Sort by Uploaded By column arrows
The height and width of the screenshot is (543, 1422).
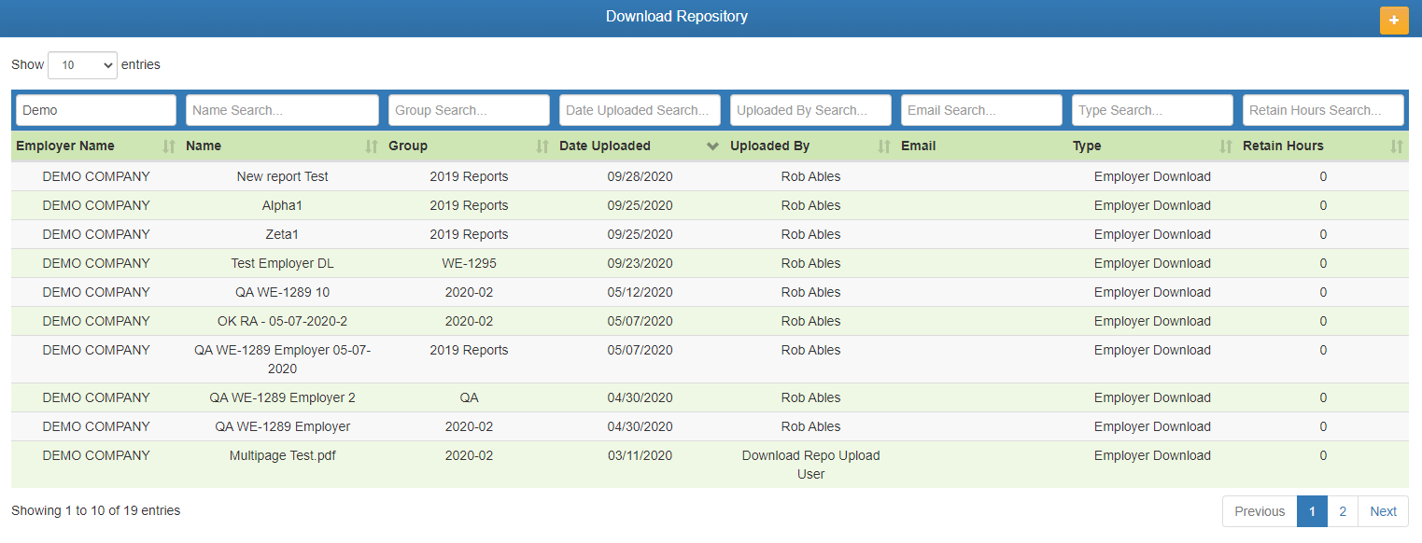(884, 146)
